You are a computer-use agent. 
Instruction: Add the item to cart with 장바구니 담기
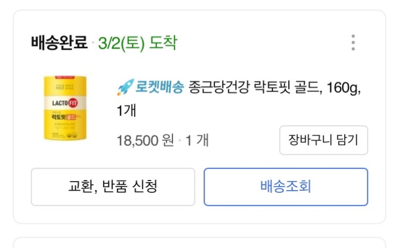[323, 140]
